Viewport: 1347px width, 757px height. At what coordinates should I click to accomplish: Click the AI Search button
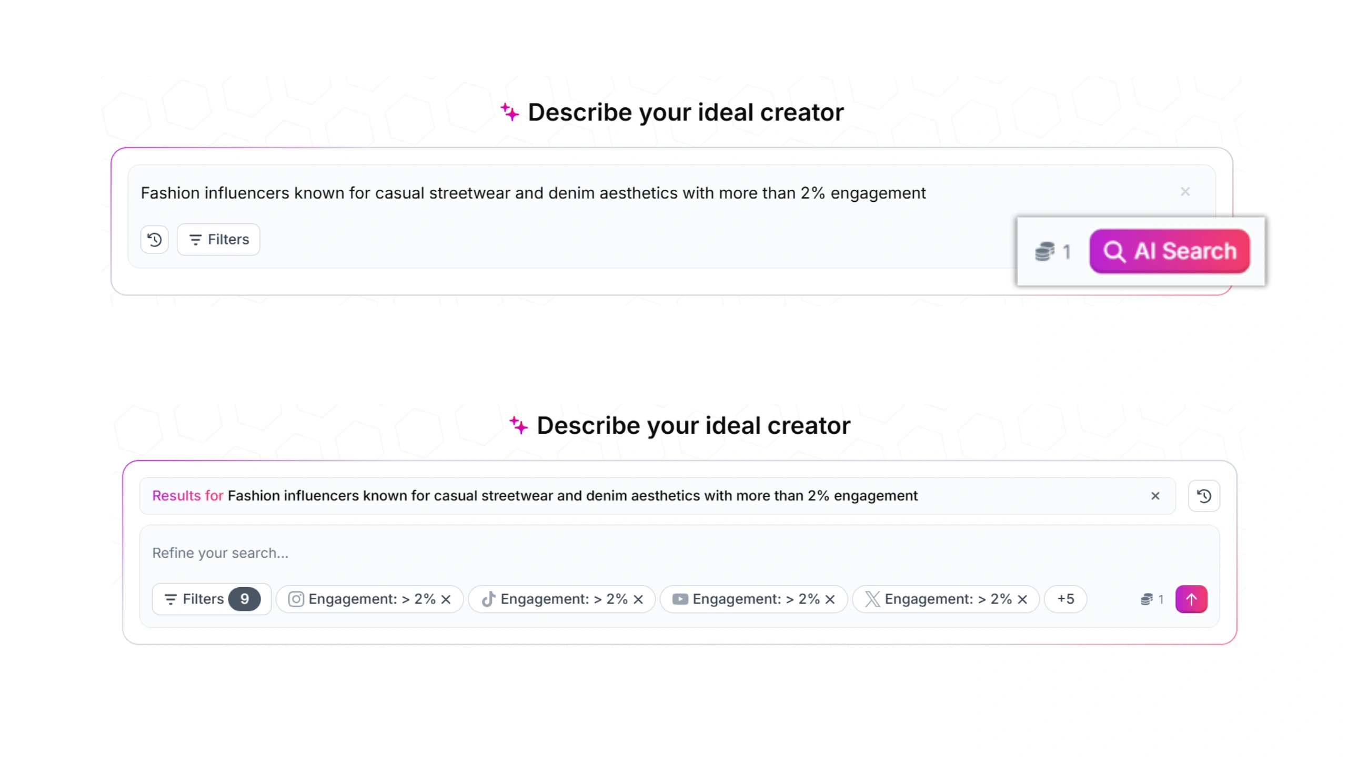1169,251
